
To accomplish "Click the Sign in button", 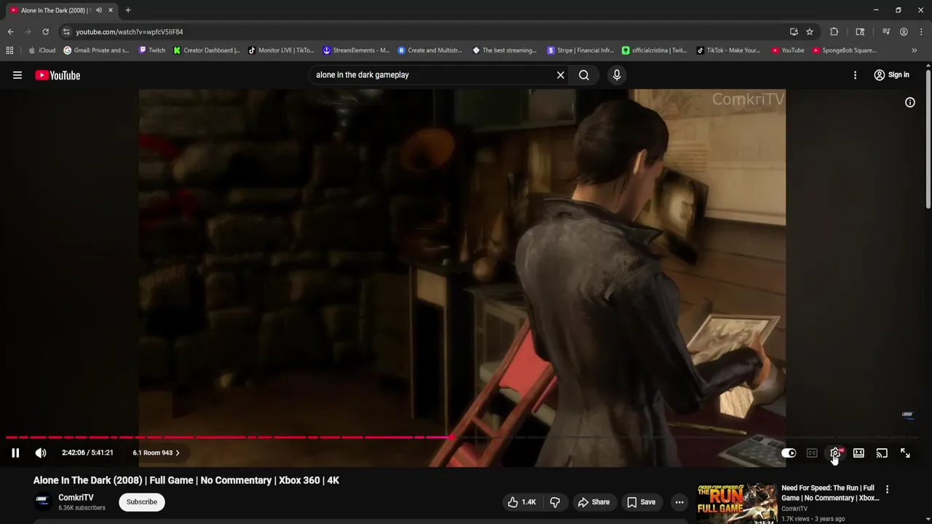I will [x=891, y=75].
